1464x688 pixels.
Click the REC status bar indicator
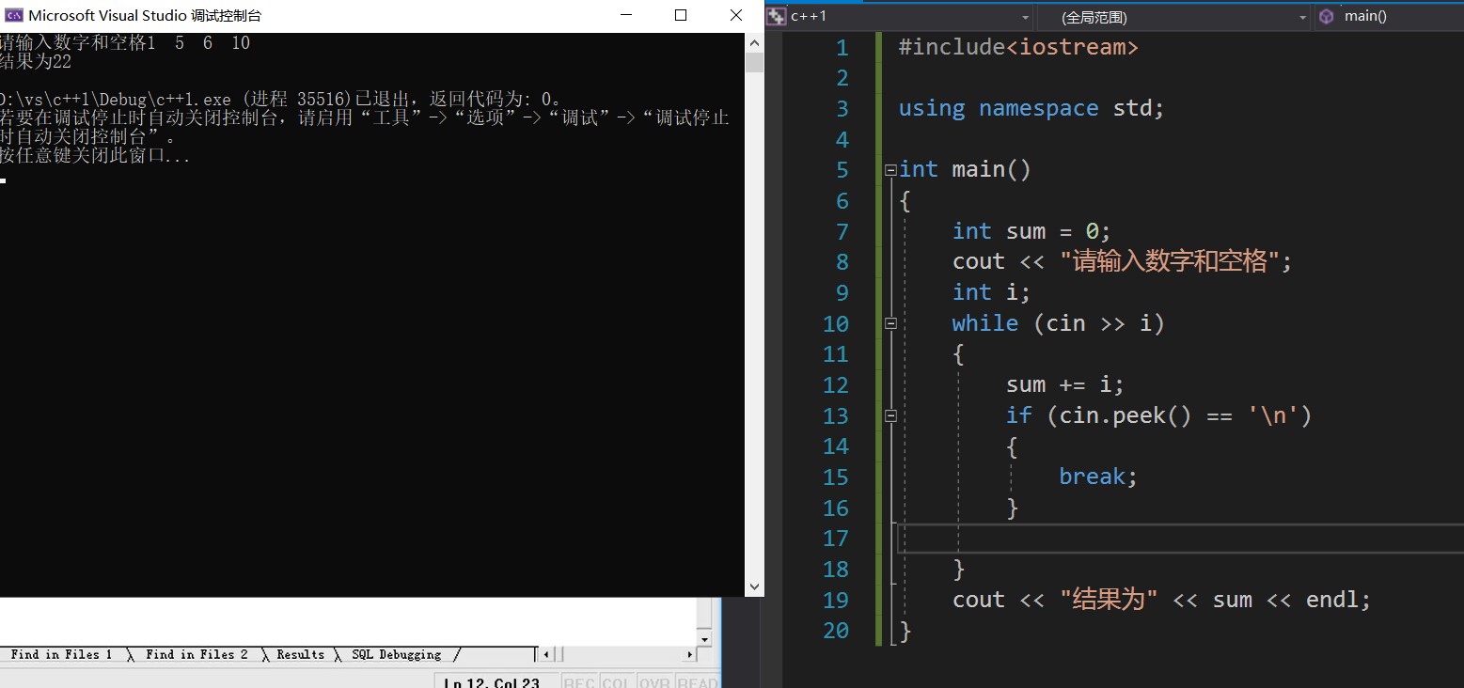pyautogui.click(x=578, y=681)
